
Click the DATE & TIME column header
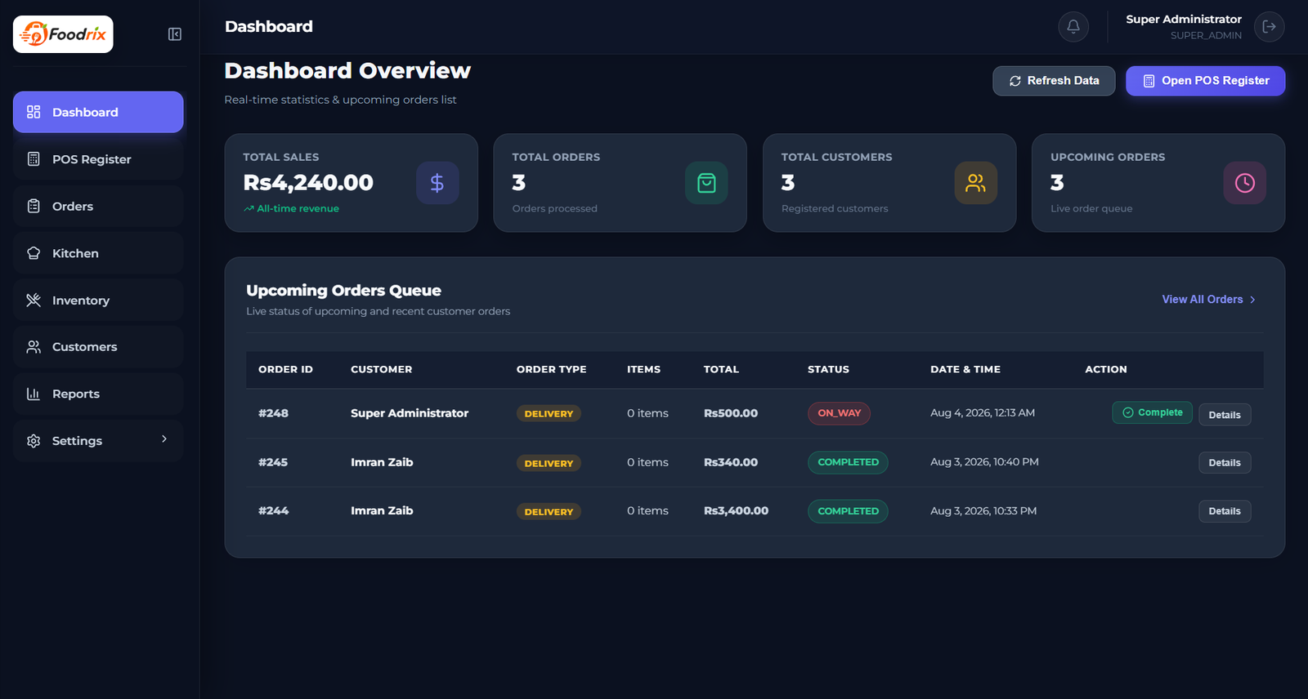(965, 369)
